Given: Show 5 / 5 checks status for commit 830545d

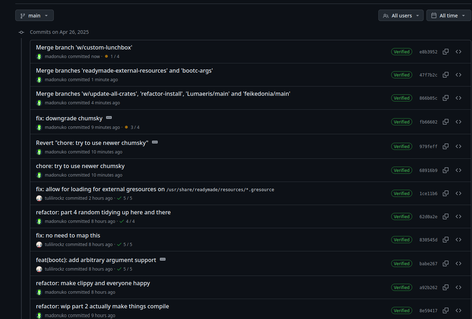Looking at the screenshot, I should coord(125,245).
